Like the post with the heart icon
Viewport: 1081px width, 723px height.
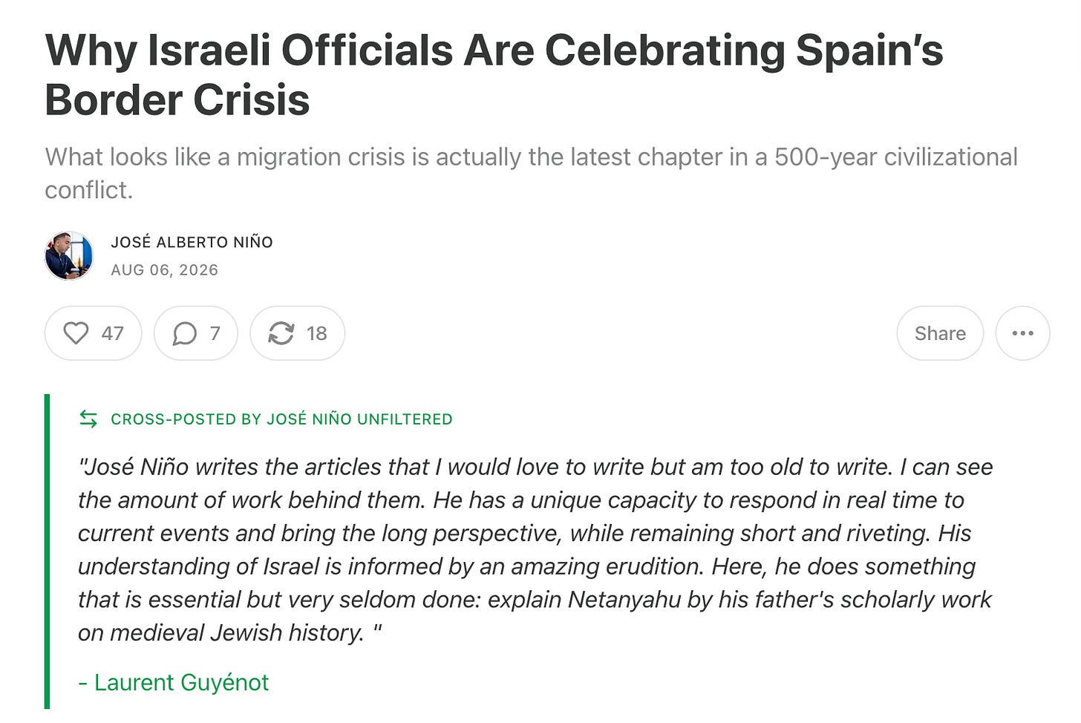click(x=76, y=333)
